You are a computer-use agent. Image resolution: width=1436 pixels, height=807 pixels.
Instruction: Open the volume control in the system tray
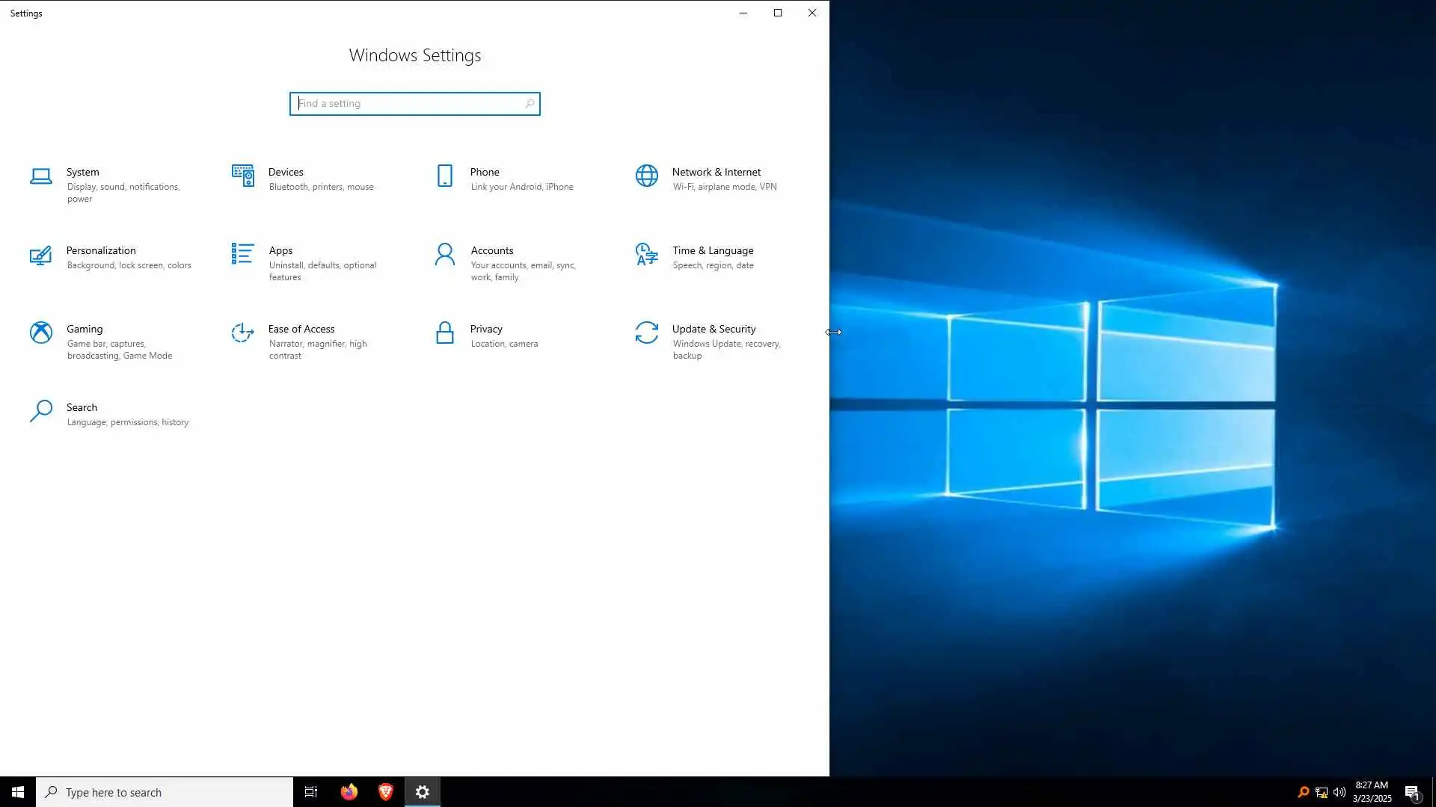click(x=1340, y=792)
